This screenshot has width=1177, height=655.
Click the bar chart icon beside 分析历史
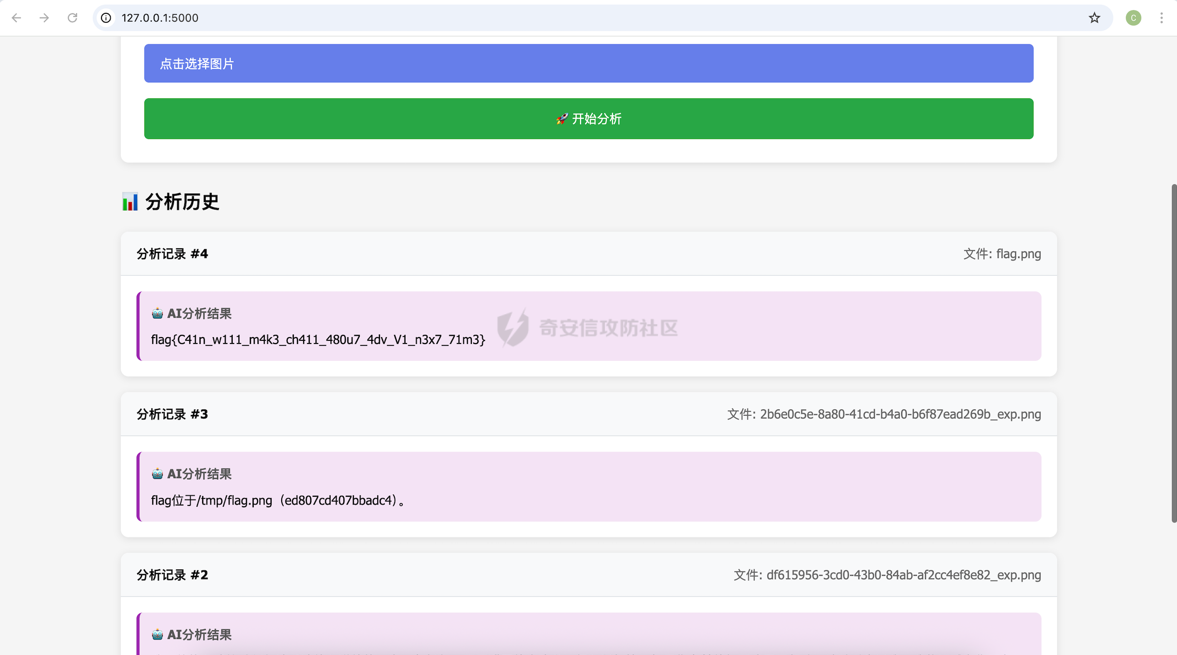click(x=130, y=202)
